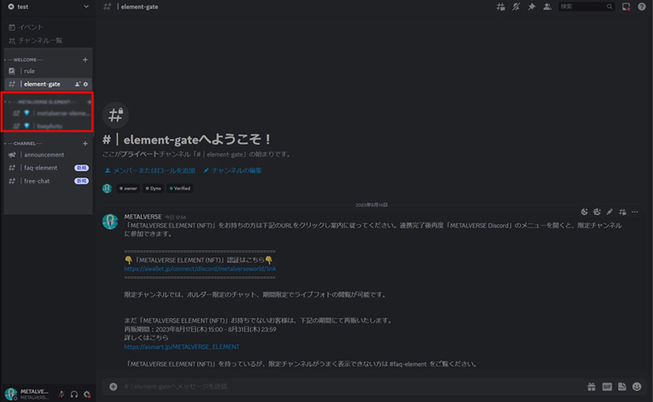Expand the test server dropdown menu
Screen dimensions: 653x402
(x=86, y=7)
